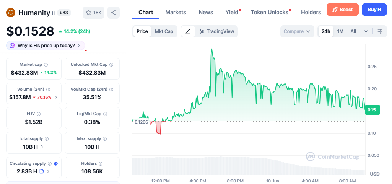Open Why is H's price up today
Image resolution: width=392 pixels, height=184 pixels.
coord(46,46)
